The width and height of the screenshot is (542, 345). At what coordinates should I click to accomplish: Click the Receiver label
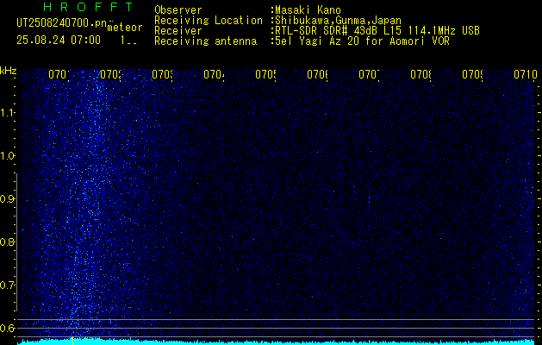(x=178, y=31)
